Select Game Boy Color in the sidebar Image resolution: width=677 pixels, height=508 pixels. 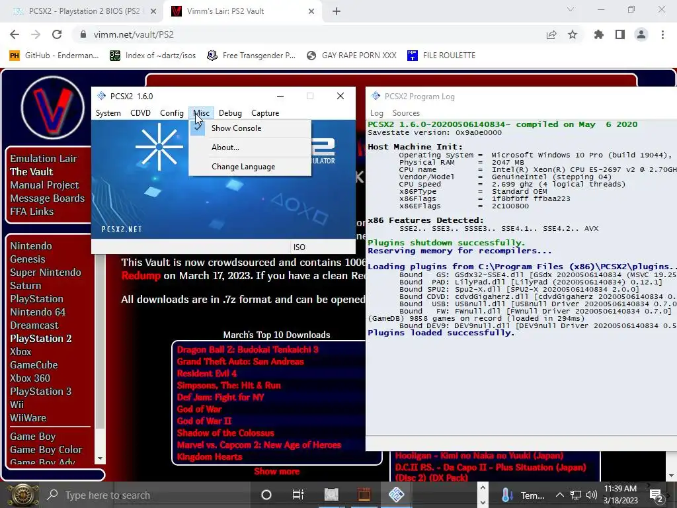click(x=46, y=450)
